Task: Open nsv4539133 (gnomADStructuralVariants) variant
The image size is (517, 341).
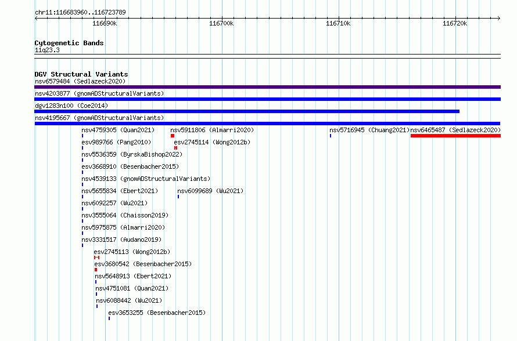Action: [x=146, y=179]
